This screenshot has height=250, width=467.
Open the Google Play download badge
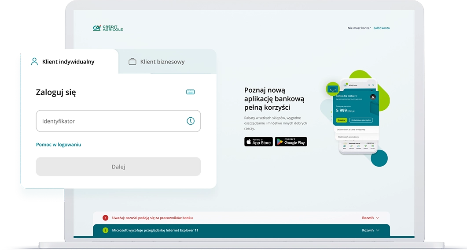pos(290,142)
